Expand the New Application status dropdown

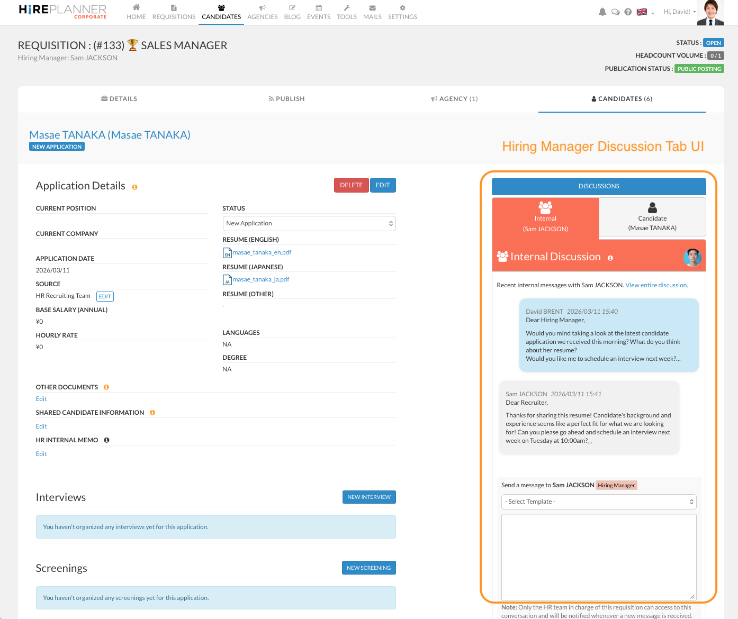(x=309, y=223)
